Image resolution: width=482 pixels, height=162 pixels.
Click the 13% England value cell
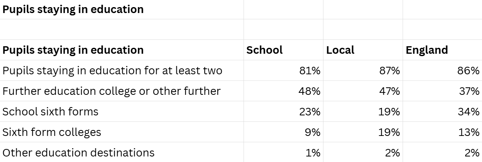tap(469, 132)
